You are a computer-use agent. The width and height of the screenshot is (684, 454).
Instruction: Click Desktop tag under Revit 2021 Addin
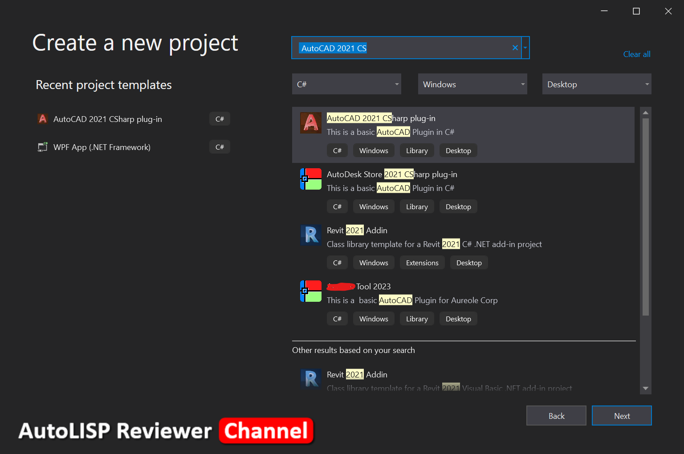[x=469, y=263]
